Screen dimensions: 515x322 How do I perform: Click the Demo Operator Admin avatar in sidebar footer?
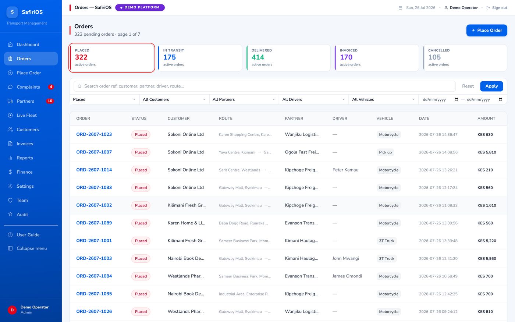[12, 310]
